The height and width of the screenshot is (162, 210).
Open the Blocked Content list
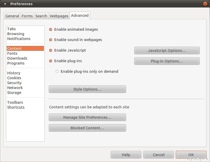tap(87, 128)
